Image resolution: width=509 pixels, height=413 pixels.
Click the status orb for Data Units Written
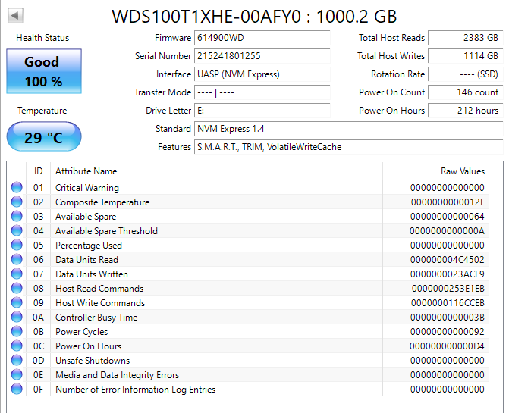point(17,274)
